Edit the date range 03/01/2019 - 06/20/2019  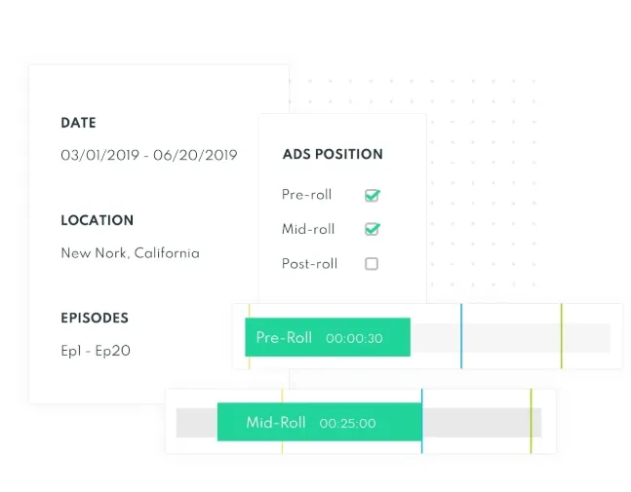point(149,155)
